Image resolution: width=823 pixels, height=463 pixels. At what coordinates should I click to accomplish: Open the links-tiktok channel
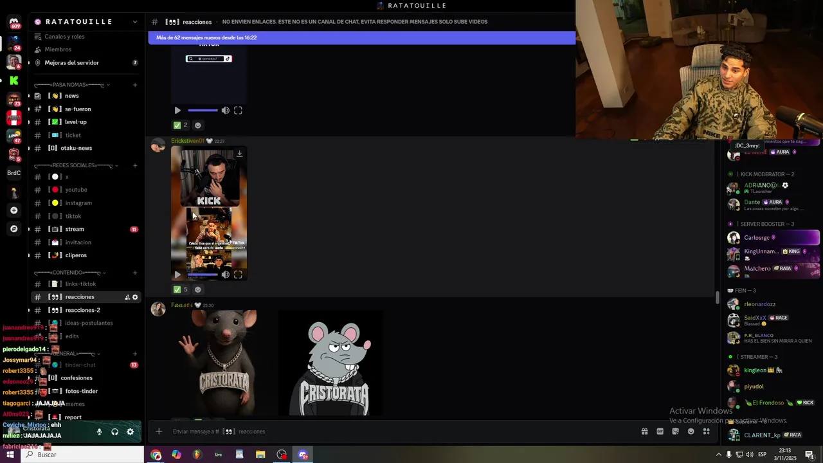click(86, 284)
